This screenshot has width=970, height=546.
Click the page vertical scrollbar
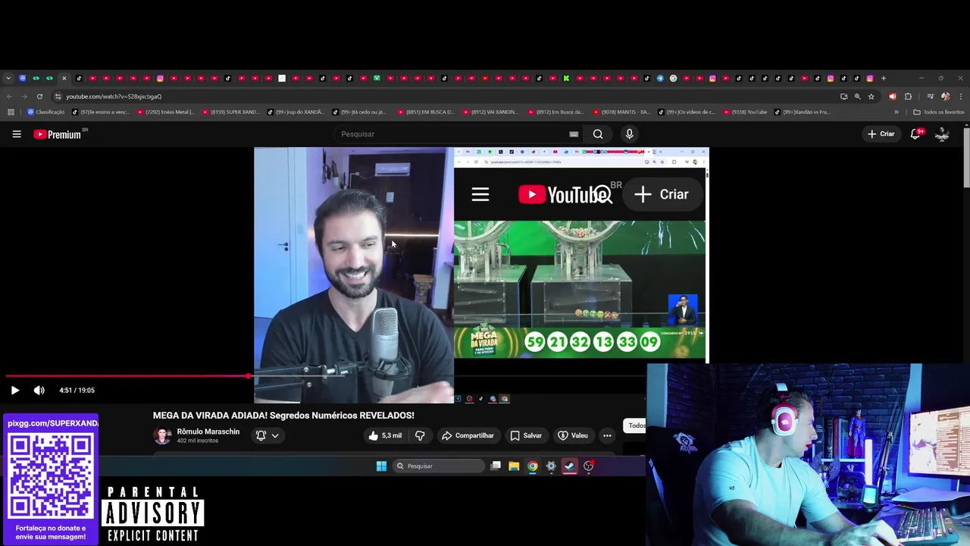(x=966, y=157)
